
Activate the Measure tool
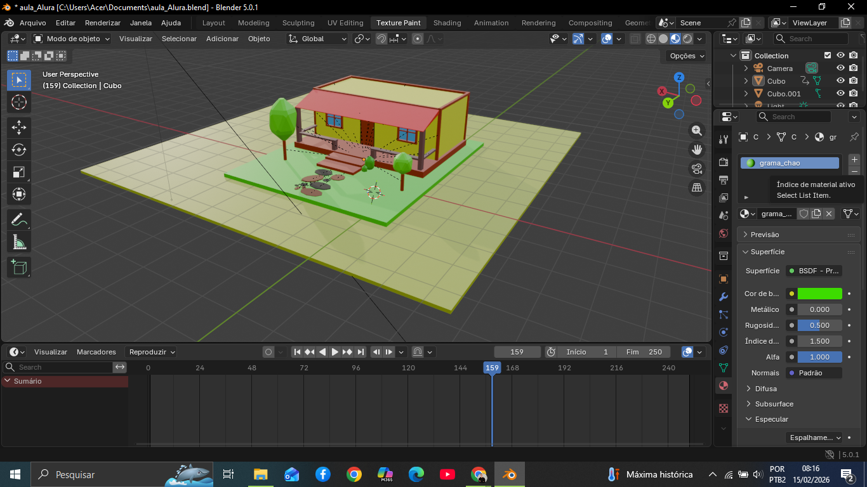19,242
